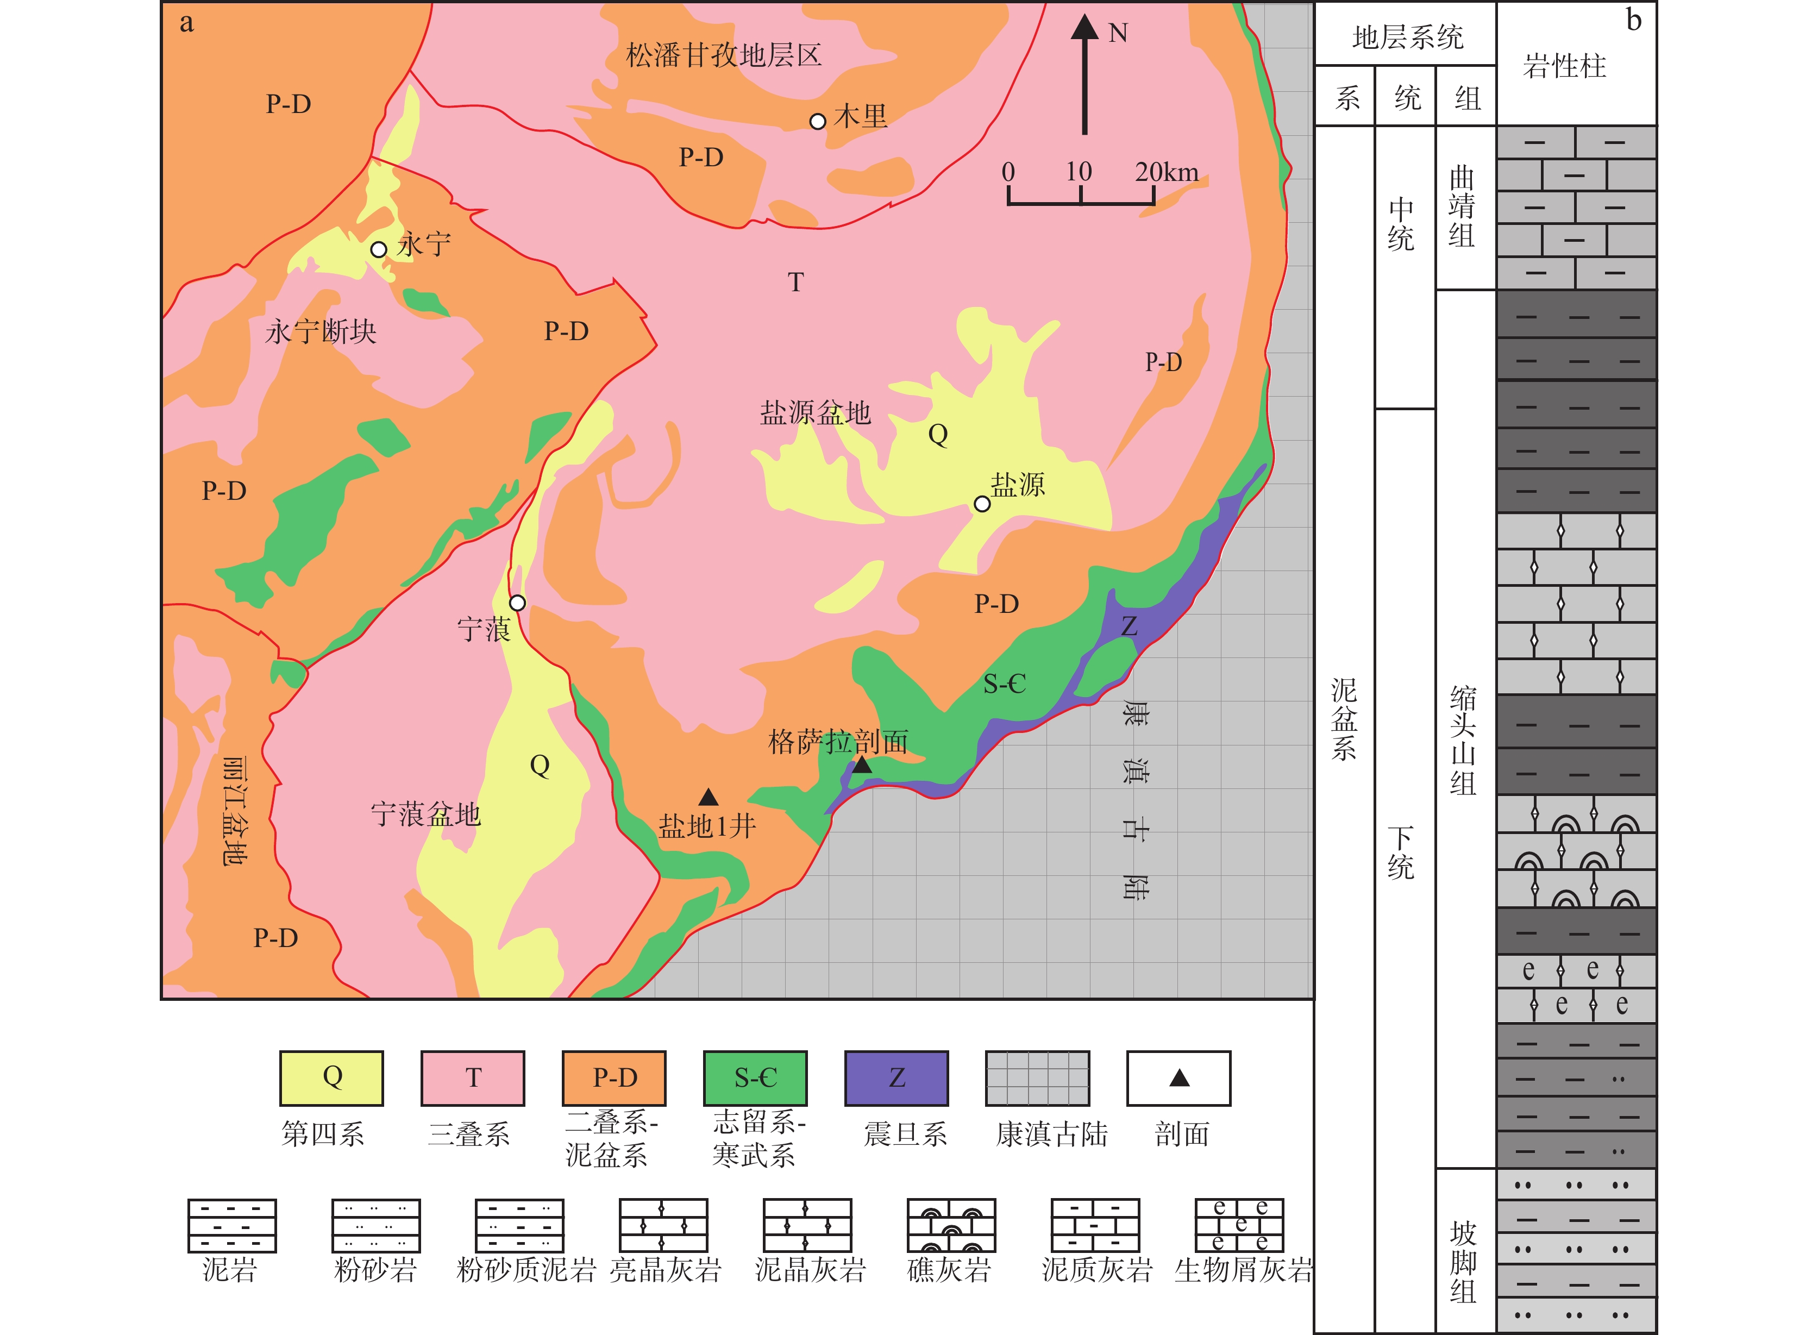1818x1335 pixels.
Task: Click the yellow Q Quaternary legend swatch
Action: [331, 1078]
